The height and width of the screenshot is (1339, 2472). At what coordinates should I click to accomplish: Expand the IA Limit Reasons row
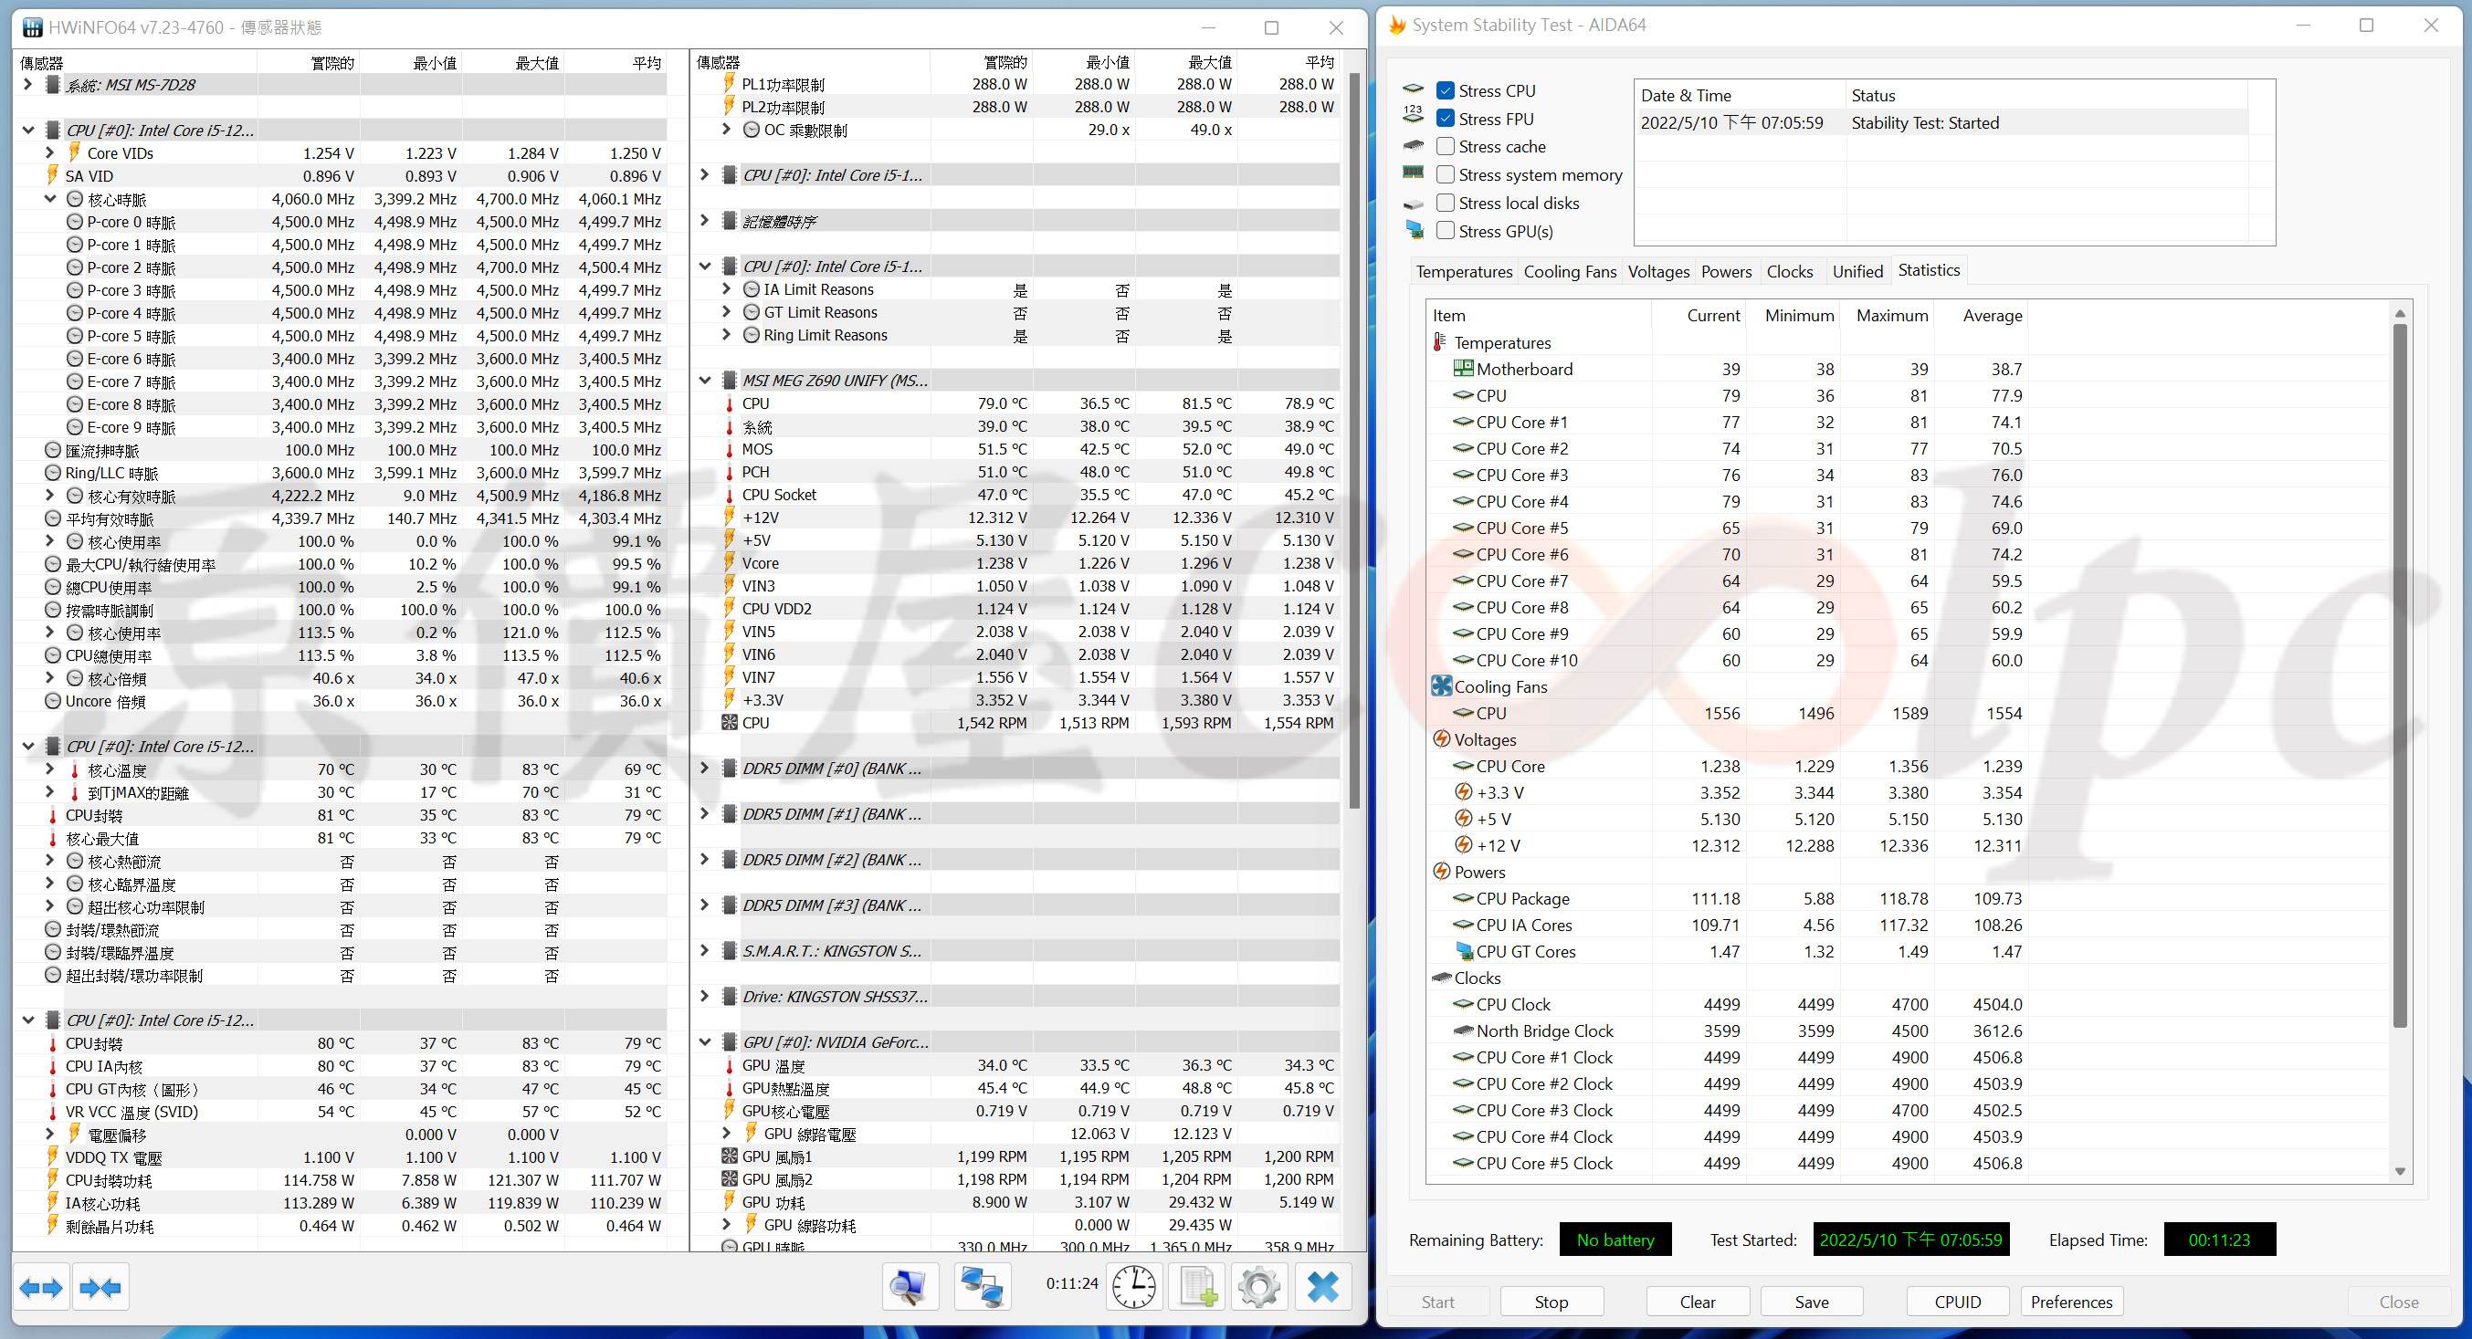click(x=726, y=289)
